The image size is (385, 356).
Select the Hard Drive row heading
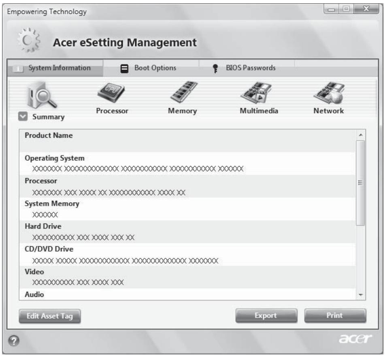pyautogui.click(x=43, y=226)
